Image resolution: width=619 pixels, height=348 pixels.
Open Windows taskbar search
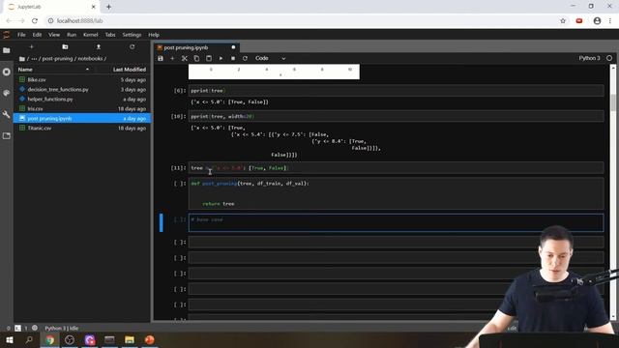(29, 339)
